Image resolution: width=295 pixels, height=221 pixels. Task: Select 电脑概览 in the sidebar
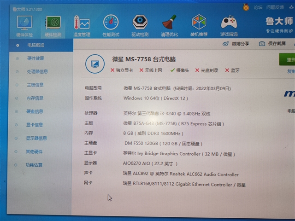point(41,45)
